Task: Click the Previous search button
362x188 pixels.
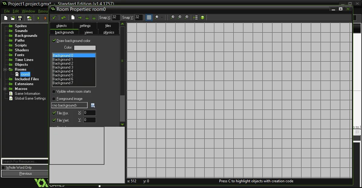Action: (x=25, y=173)
